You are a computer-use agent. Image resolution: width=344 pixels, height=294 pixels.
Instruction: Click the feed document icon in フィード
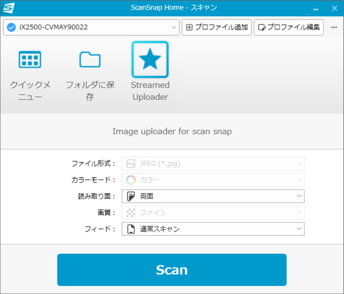[131, 229]
